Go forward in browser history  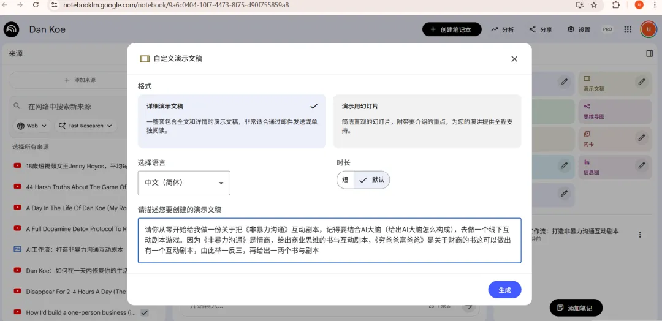click(20, 5)
